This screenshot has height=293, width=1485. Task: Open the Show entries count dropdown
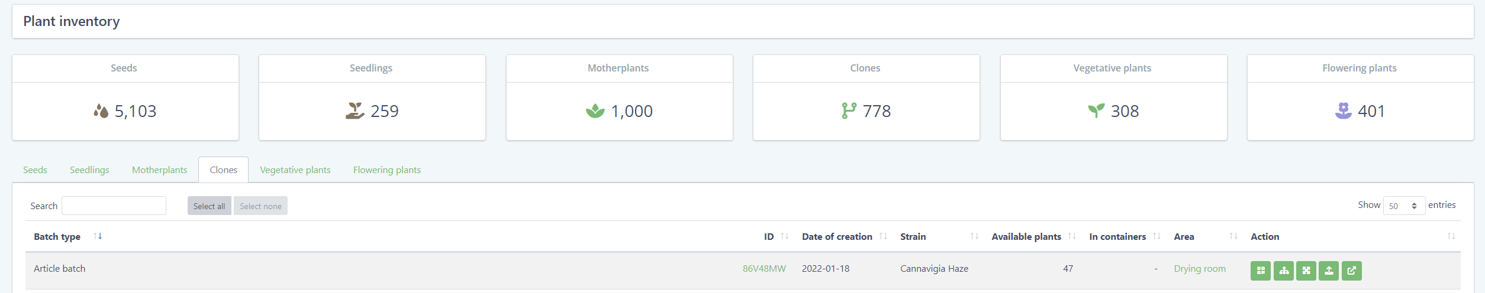(x=1403, y=206)
